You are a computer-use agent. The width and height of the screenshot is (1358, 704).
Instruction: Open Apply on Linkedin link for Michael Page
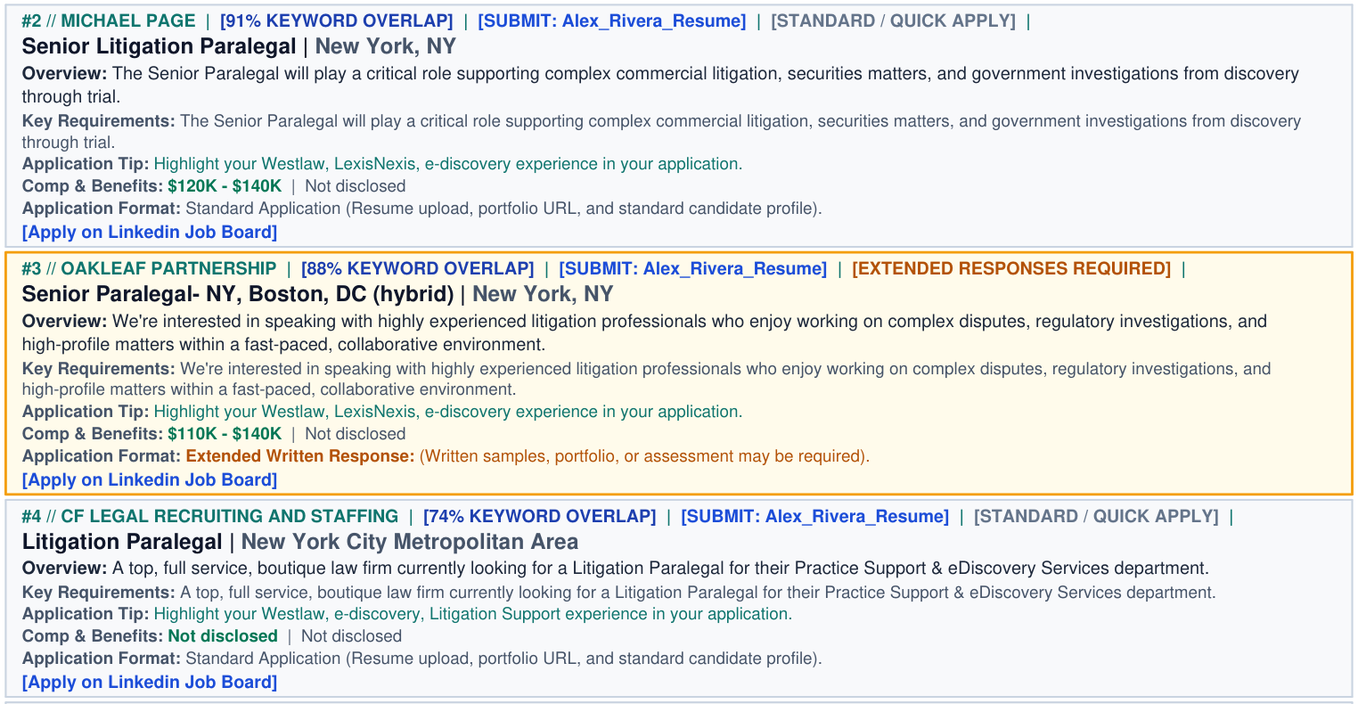click(150, 233)
